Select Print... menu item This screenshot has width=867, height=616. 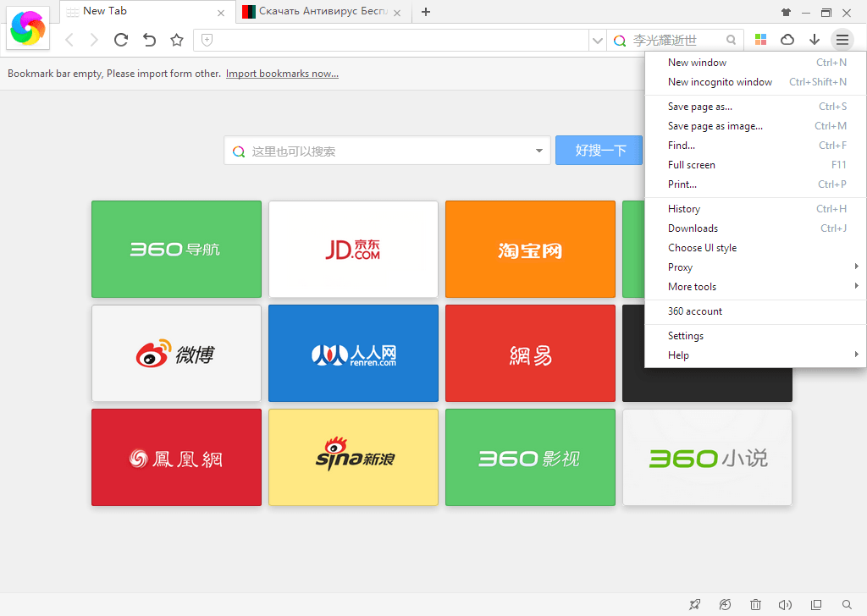click(755, 184)
